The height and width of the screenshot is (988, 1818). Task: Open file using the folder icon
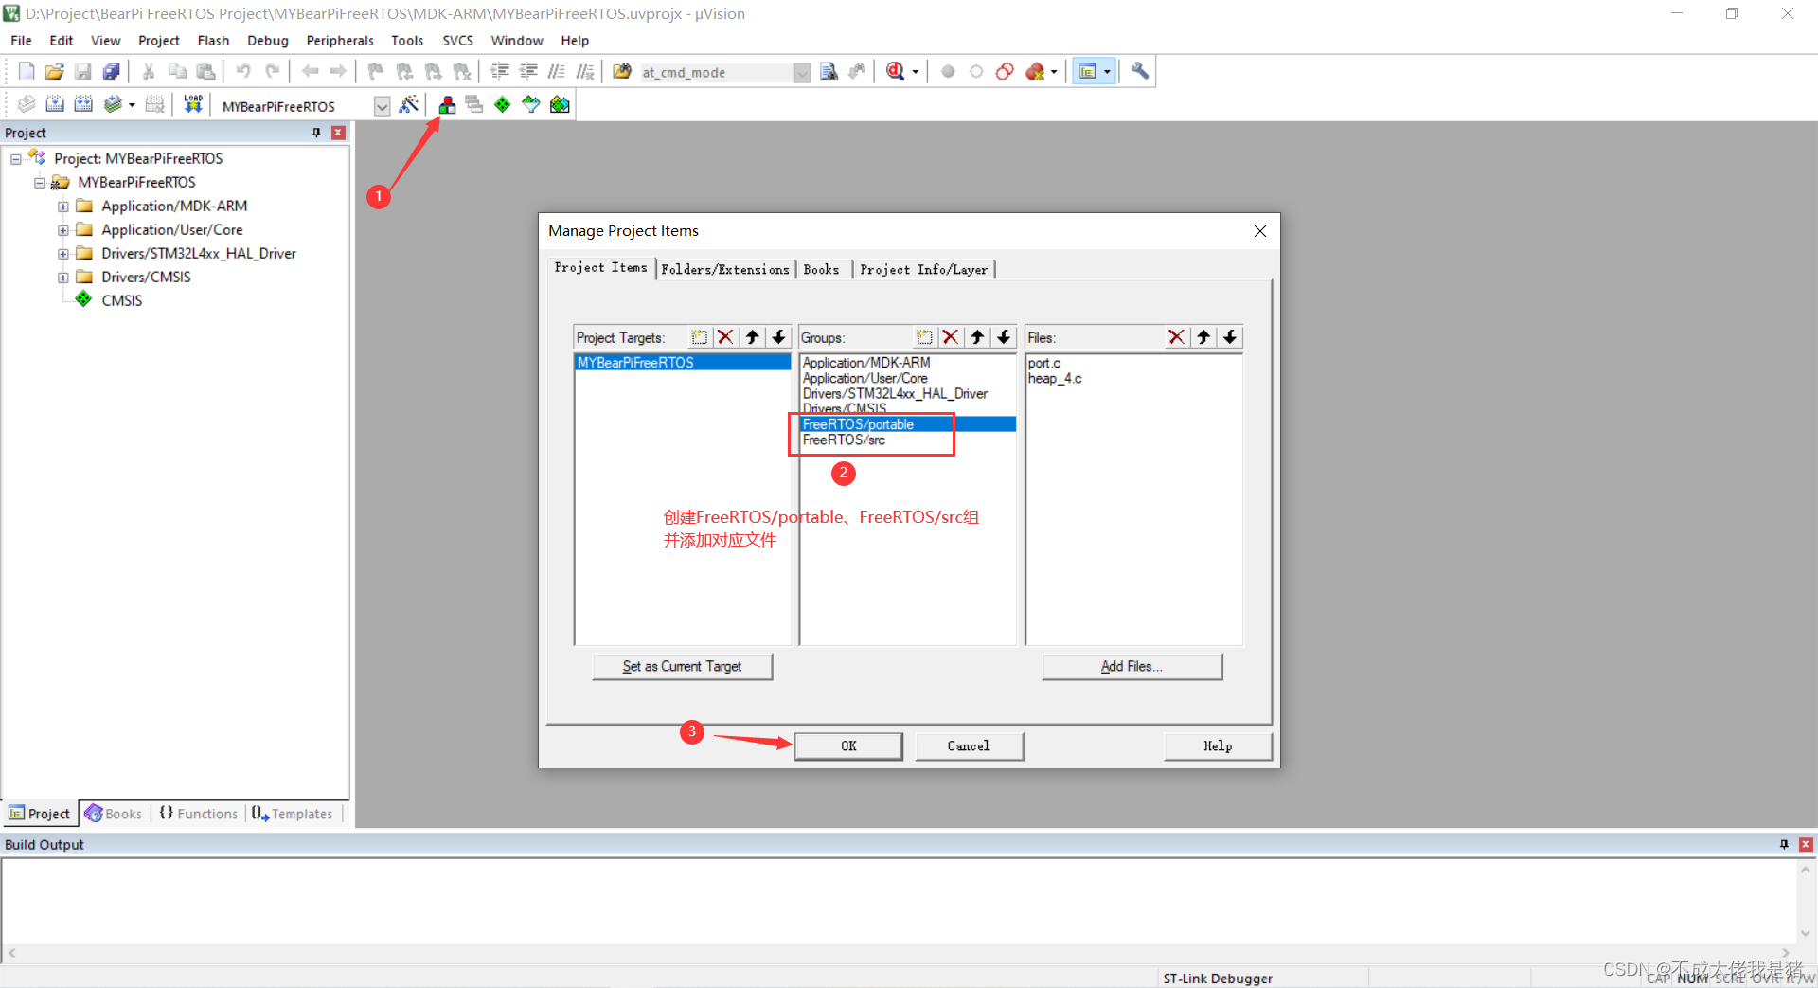(54, 71)
